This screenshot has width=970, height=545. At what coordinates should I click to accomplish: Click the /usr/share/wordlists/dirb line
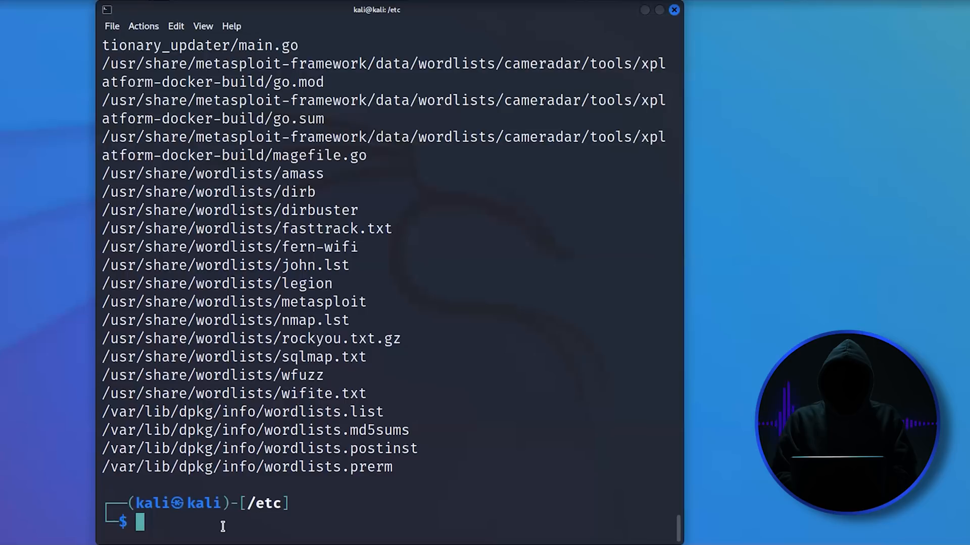click(209, 192)
